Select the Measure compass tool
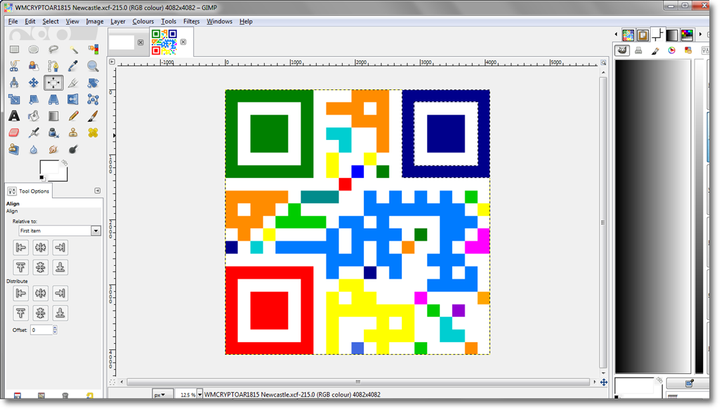This screenshot has width=720, height=410. [x=14, y=83]
